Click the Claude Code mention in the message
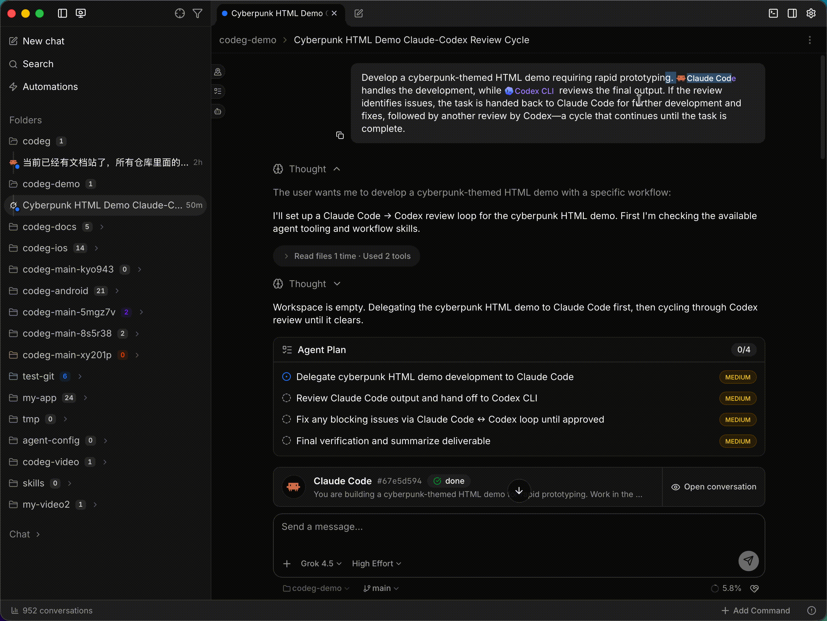The image size is (827, 621). click(x=706, y=78)
